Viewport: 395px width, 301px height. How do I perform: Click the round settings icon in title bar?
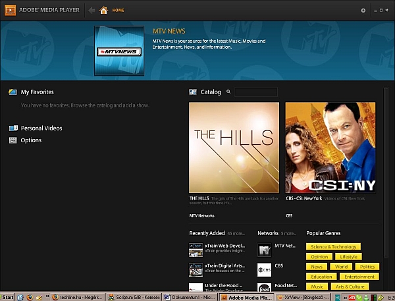pos(363,11)
